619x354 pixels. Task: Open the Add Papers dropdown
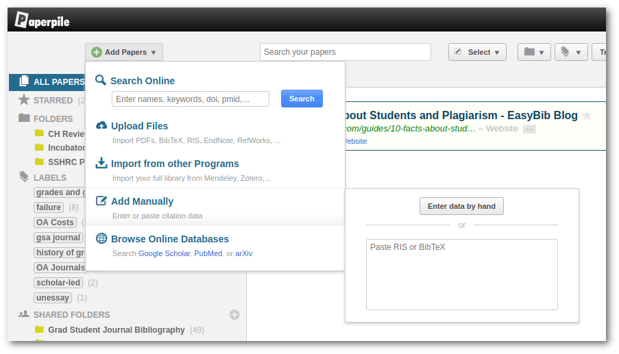pos(124,52)
